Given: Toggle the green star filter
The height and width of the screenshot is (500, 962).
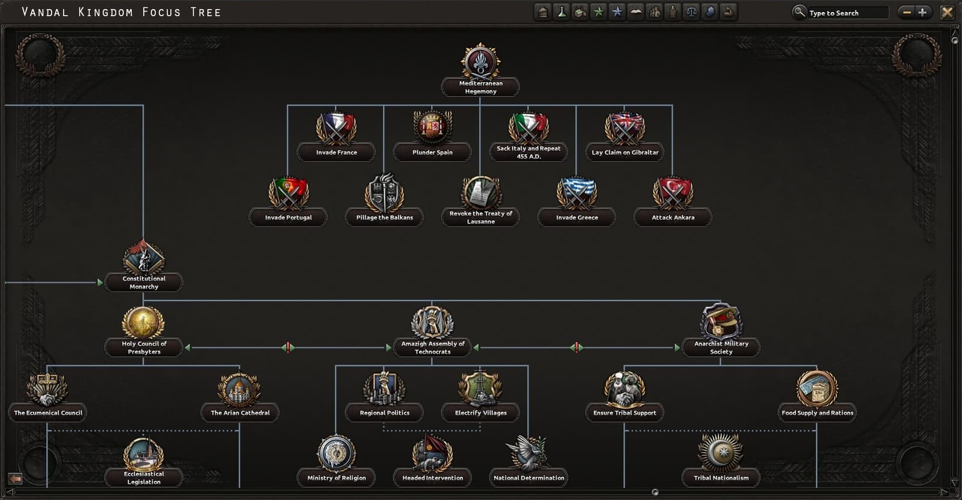Looking at the screenshot, I should (599, 12).
